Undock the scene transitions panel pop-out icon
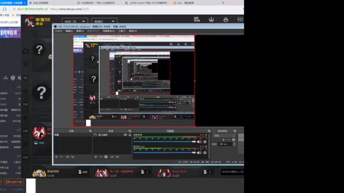This screenshot has height=193, width=344. pos(235,131)
